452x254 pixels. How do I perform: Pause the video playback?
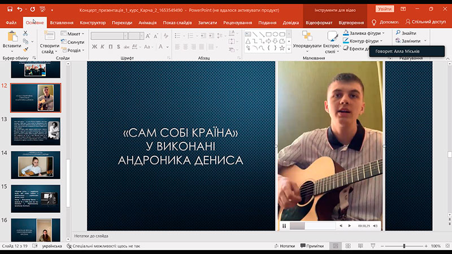[x=284, y=226]
